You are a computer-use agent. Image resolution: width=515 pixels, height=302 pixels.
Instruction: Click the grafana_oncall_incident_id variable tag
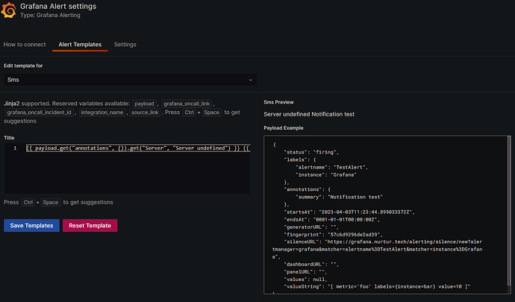point(39,113)
